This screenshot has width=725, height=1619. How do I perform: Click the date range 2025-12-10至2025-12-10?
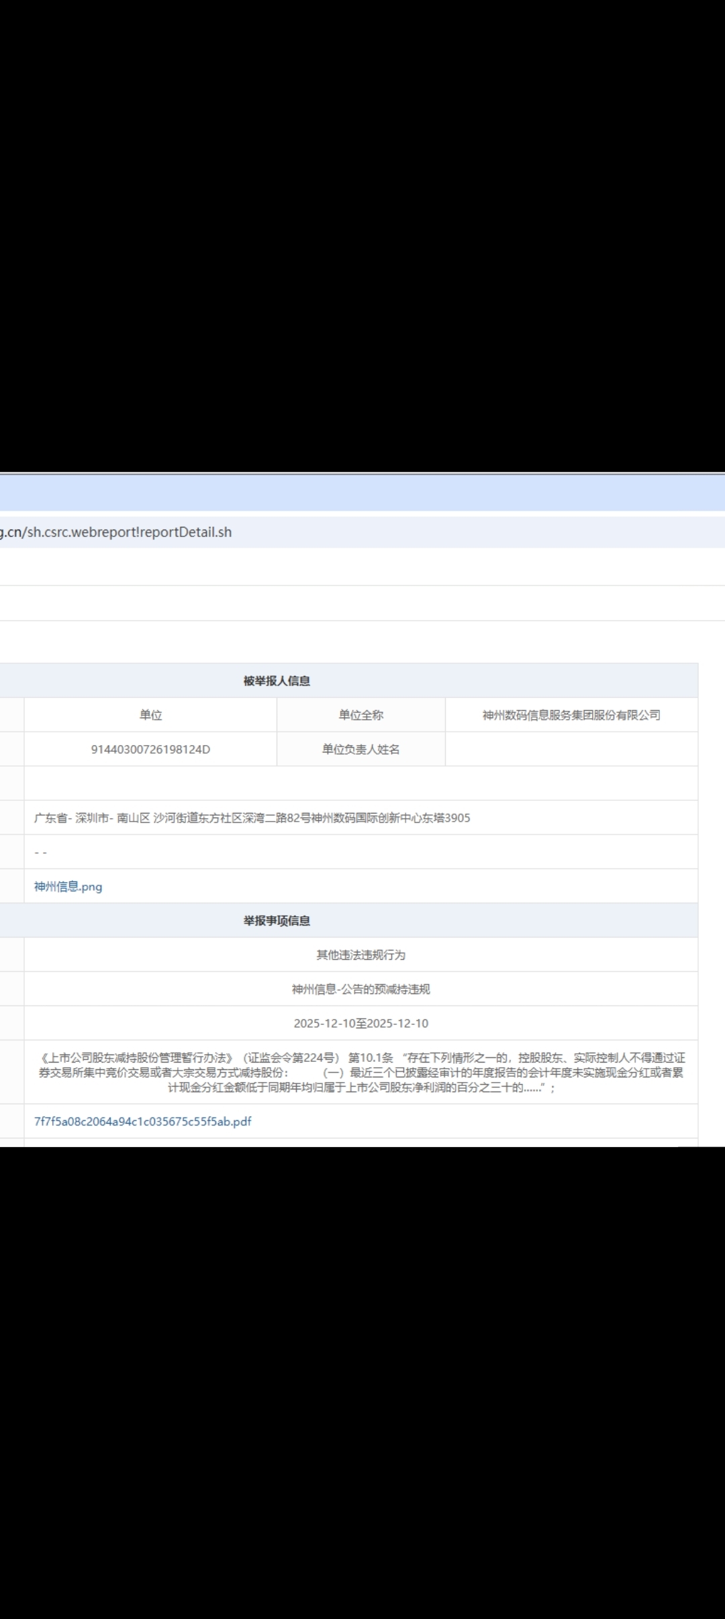pyautogui.click(x=361, y=1023)
